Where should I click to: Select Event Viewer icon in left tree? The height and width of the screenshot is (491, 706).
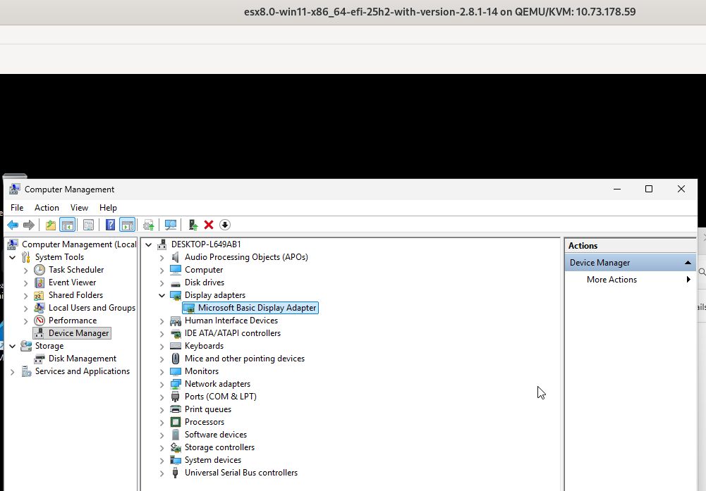39,282
